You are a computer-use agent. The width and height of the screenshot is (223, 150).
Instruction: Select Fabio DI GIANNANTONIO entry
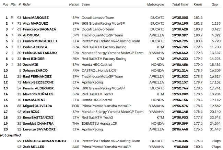coord(45,141)
